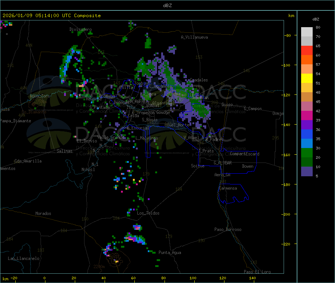Select the G_Campos map label
The height and width of the screenshot is (283, 335).
(x=253, y=109)
